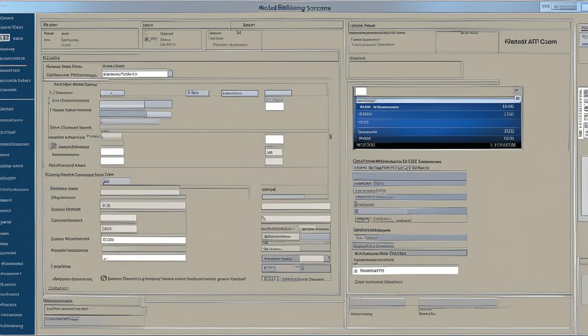Viewport: 588px width, 336px height.
Task: Click the small icon below the Fooon panel checkbox
Action: 147,39
